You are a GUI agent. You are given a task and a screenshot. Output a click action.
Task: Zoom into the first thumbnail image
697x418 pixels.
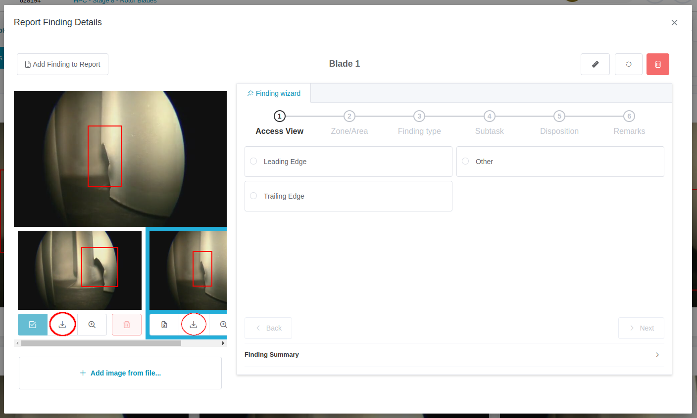pyautogui.click(x=92, y=325)
